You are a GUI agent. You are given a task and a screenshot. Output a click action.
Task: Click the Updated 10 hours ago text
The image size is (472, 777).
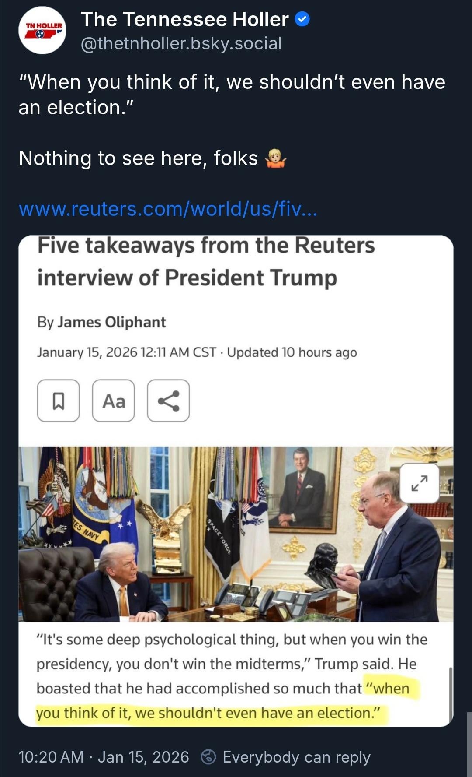[x=292, y=352]
